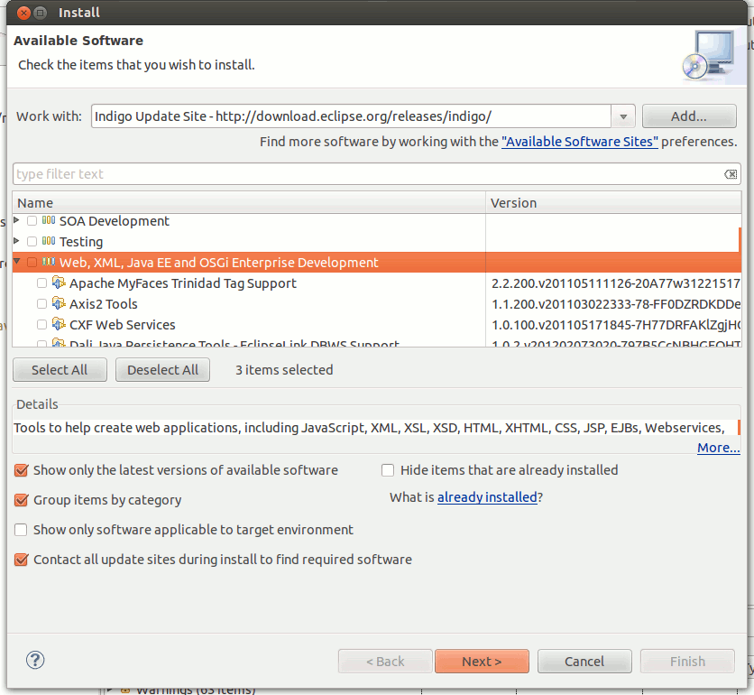Click the Axis2 Tools feature icon
754x695 pixels.
tap(59, 303)
